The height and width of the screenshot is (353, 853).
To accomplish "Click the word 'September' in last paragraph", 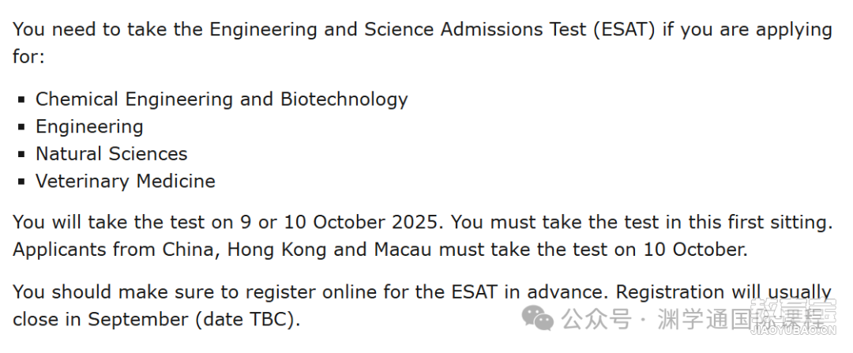I will click(x=139, y=319).
